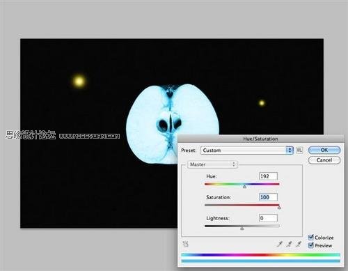Select the Subtract from Sample eyedropper
This screenshot has width=348, height=271.
[x=299, y=244]
